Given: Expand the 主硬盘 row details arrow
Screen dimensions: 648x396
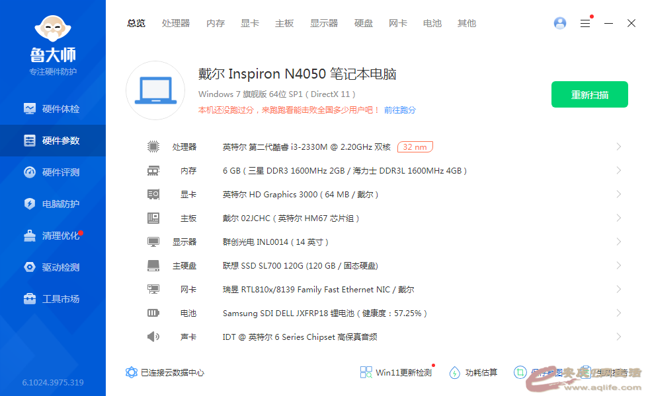Looking at the screenshot, I should [x=618, y=265].
